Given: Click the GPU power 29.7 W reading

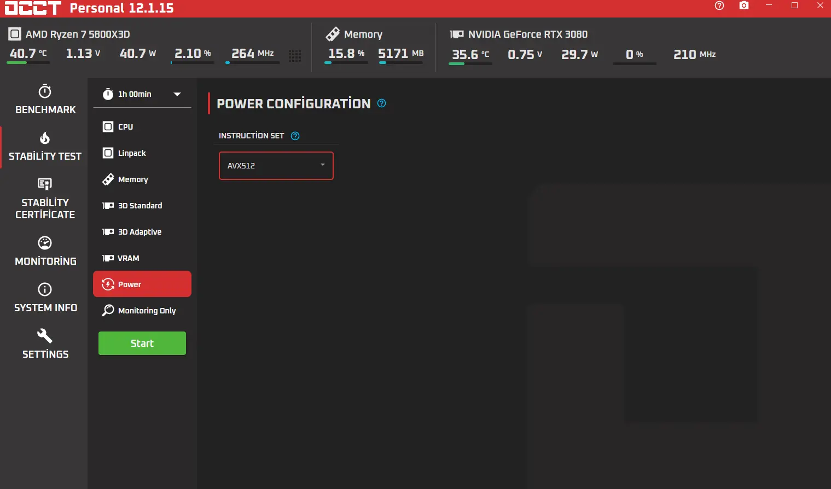Looking at the screenshot, I should coord(580,55).
